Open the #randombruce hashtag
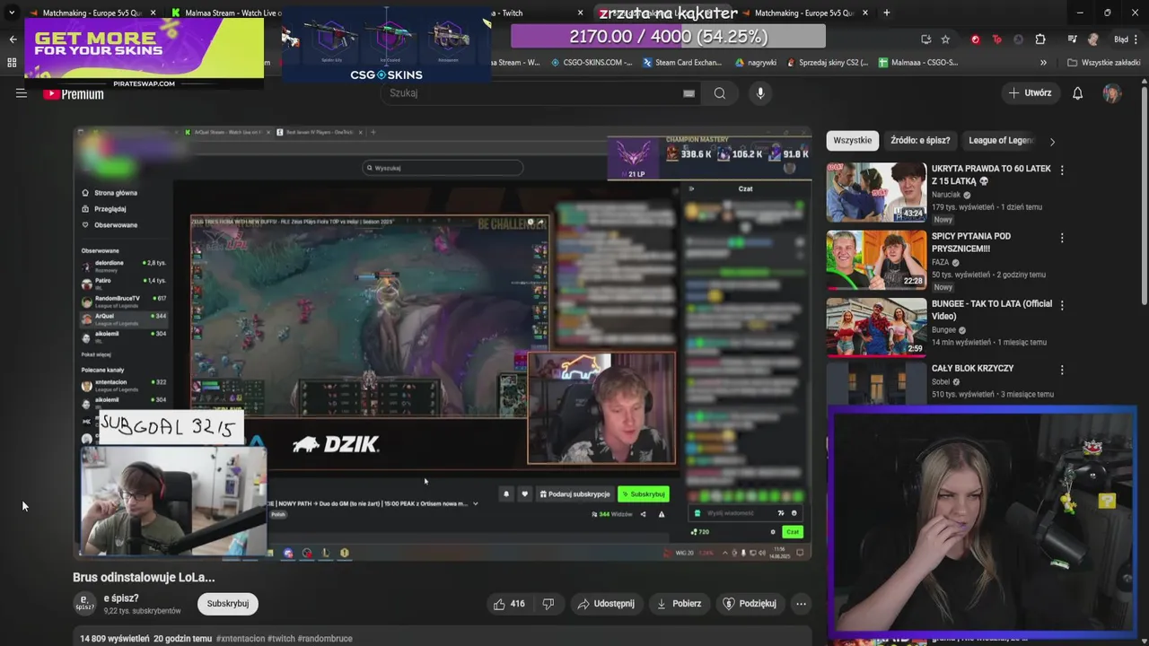 (324, 639)
